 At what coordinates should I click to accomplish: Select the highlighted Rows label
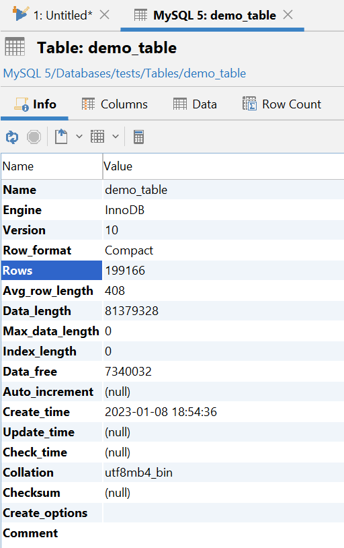[x=52, y=271]
